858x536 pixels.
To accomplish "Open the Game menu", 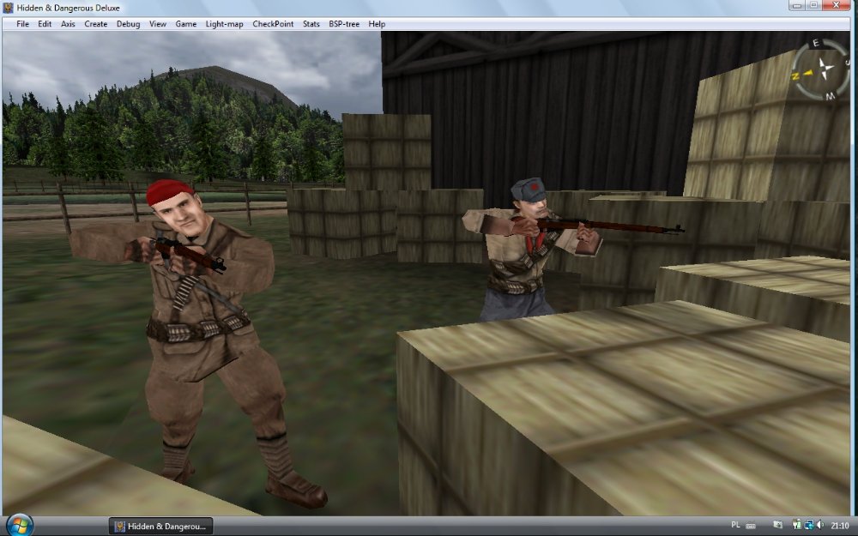I will point(185,24).
